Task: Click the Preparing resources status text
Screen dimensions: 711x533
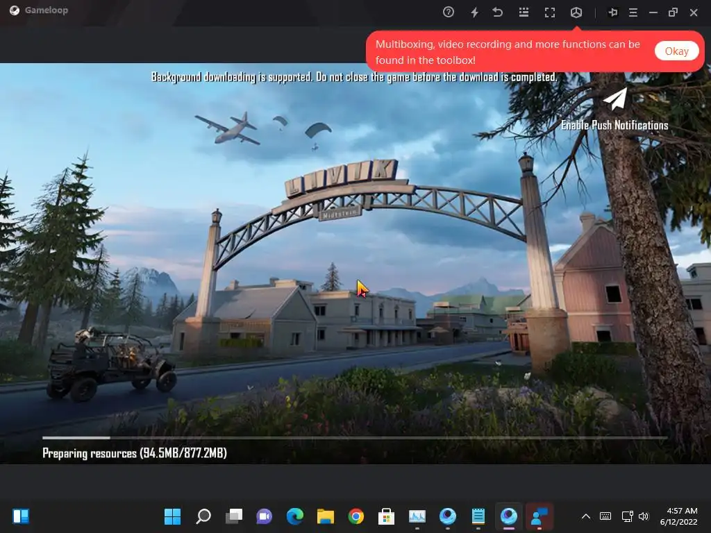Action: 135,452
